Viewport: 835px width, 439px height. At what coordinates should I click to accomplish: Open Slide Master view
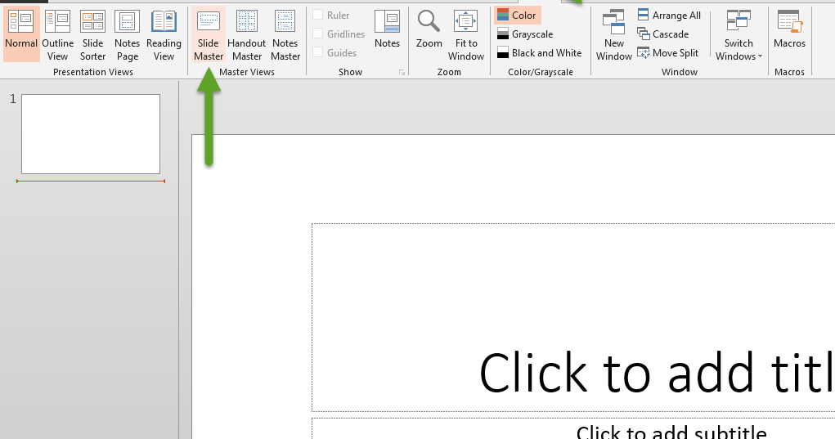(209, 34)
